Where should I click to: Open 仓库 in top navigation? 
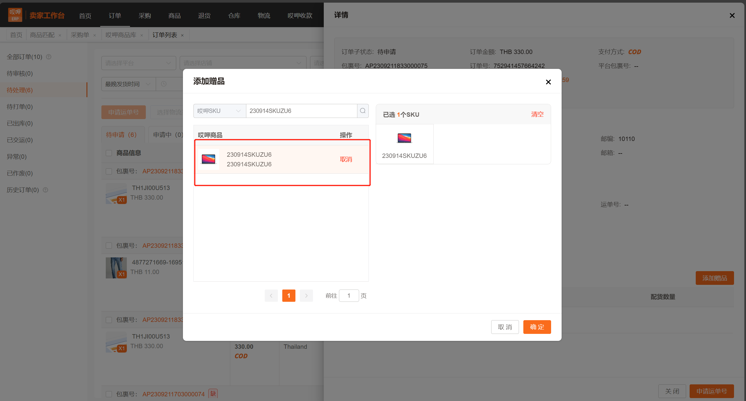coord(234,16)
